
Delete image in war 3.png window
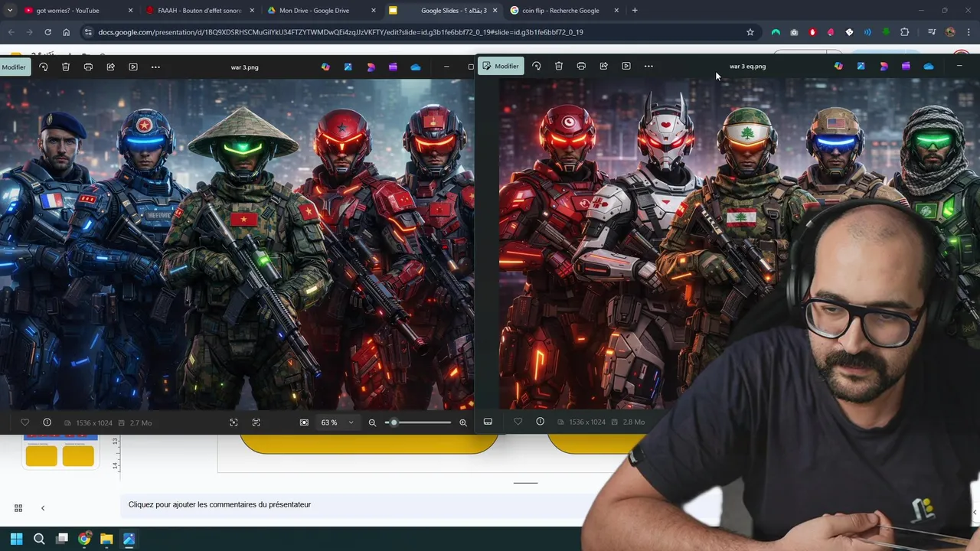(x=66, y=67)
